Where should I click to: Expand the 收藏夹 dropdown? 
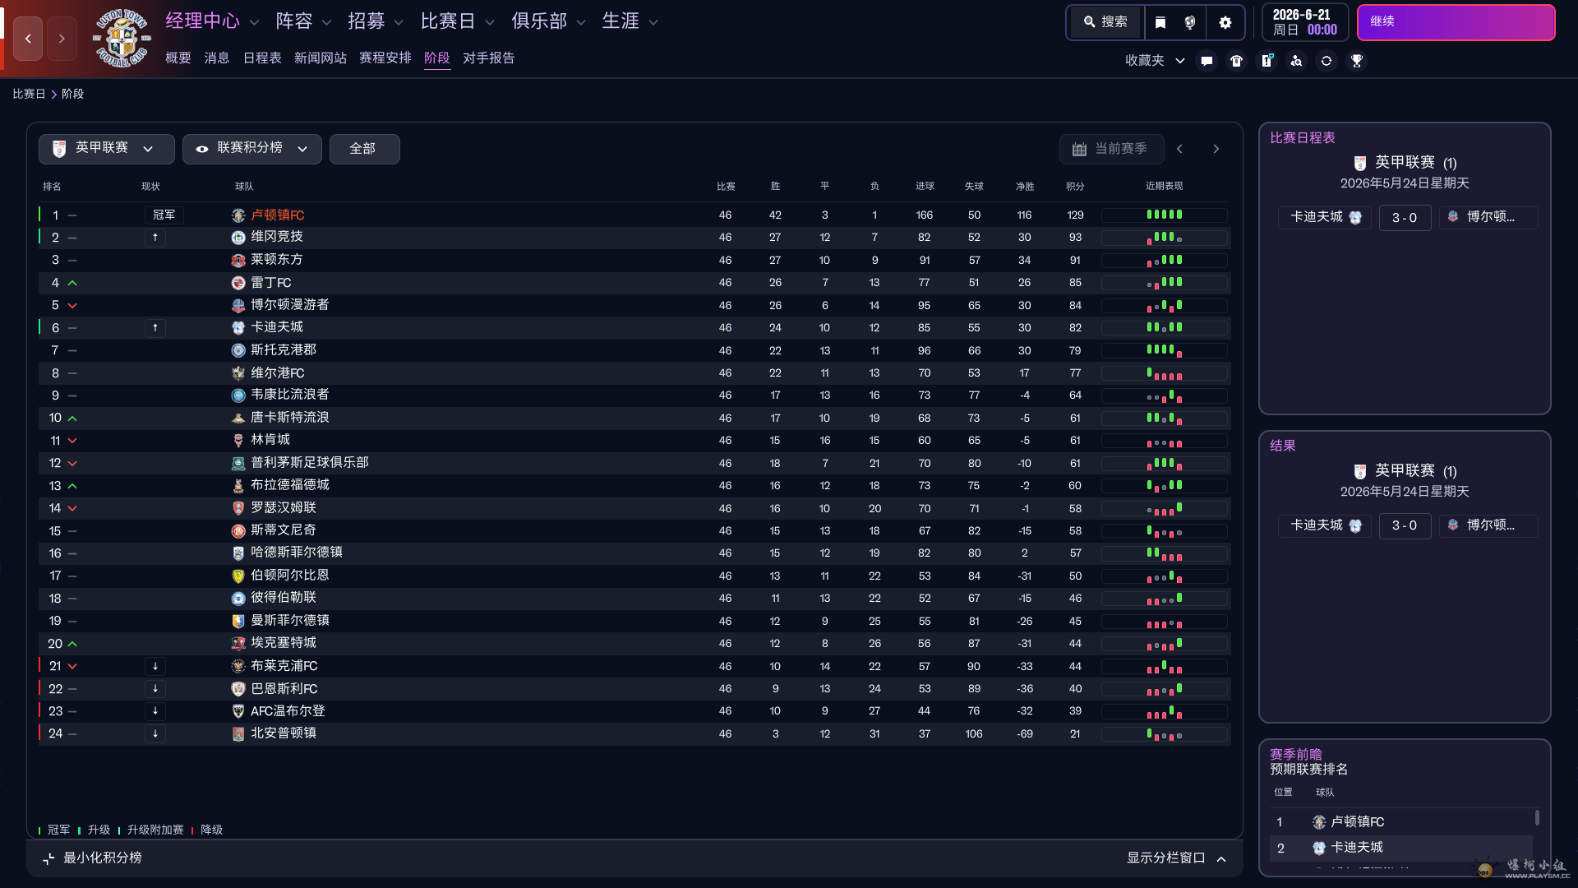tap(1153, 60)
